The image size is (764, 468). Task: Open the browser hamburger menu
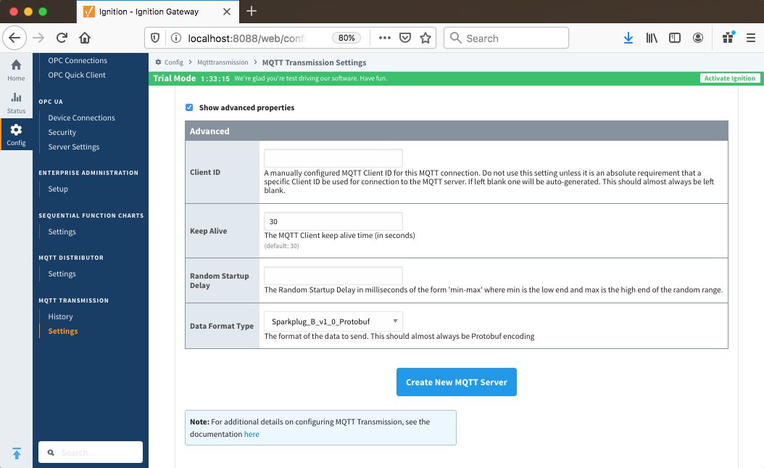point(751,38)
